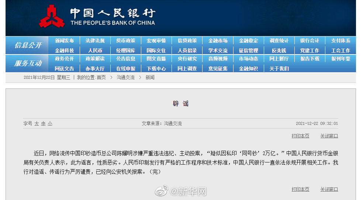This screenshot has width=363, height=200.
Task: Click the 信息公开 category header
Action: pyautogui.click(x=28, y=45)
